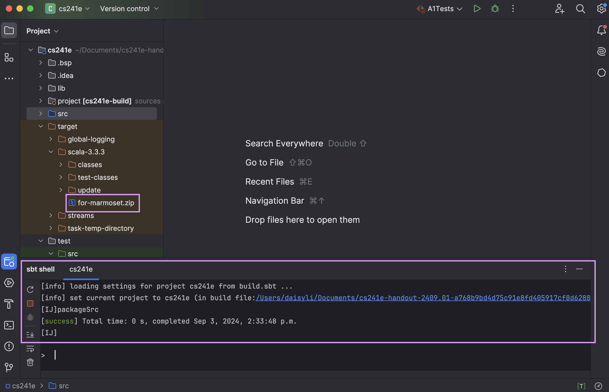Open the Git tool window icon
Image resolution: width=609 pixels, height=392 pixels.
click(9, 367)
